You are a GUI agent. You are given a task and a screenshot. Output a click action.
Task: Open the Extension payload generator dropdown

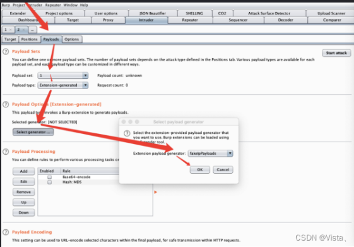tap(210, 154)
